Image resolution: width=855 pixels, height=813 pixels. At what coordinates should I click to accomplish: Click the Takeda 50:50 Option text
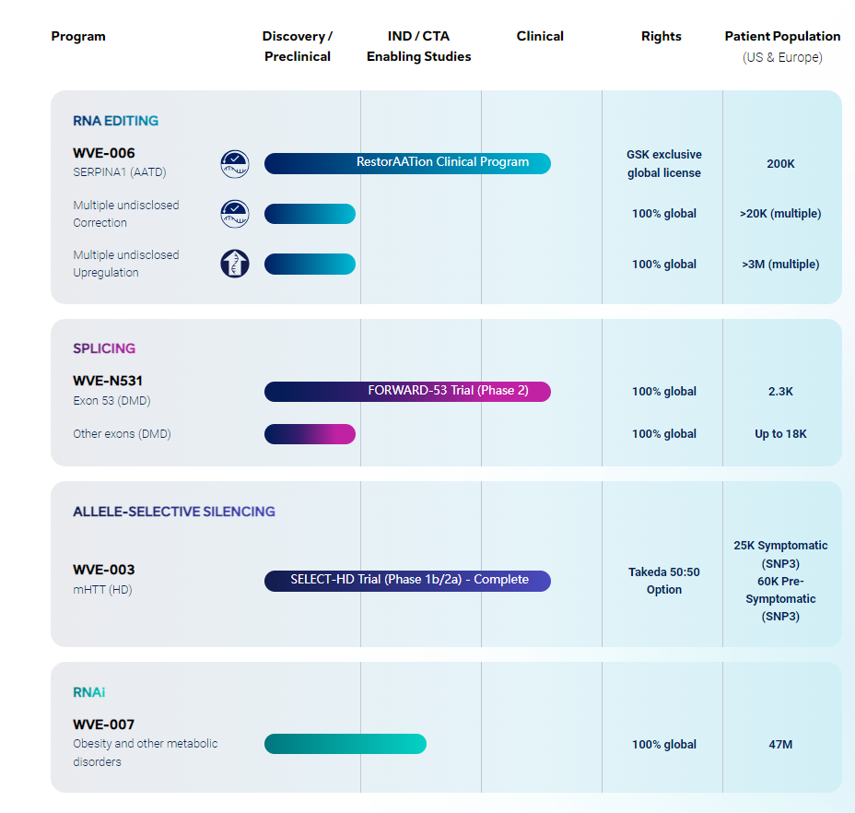pos(663,581)
